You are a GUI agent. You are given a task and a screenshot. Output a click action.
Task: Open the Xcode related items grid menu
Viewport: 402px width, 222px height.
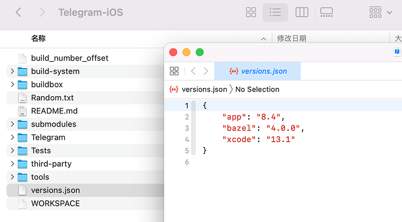click(174, 71)
